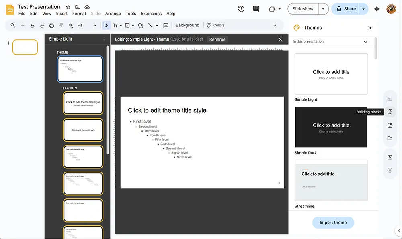This screenshot has height=239, width=402.
Task: Select the Shape tool
Action: tap(140, 25)
